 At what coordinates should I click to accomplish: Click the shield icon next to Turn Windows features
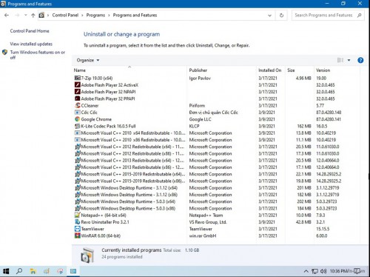pos(4,53)
